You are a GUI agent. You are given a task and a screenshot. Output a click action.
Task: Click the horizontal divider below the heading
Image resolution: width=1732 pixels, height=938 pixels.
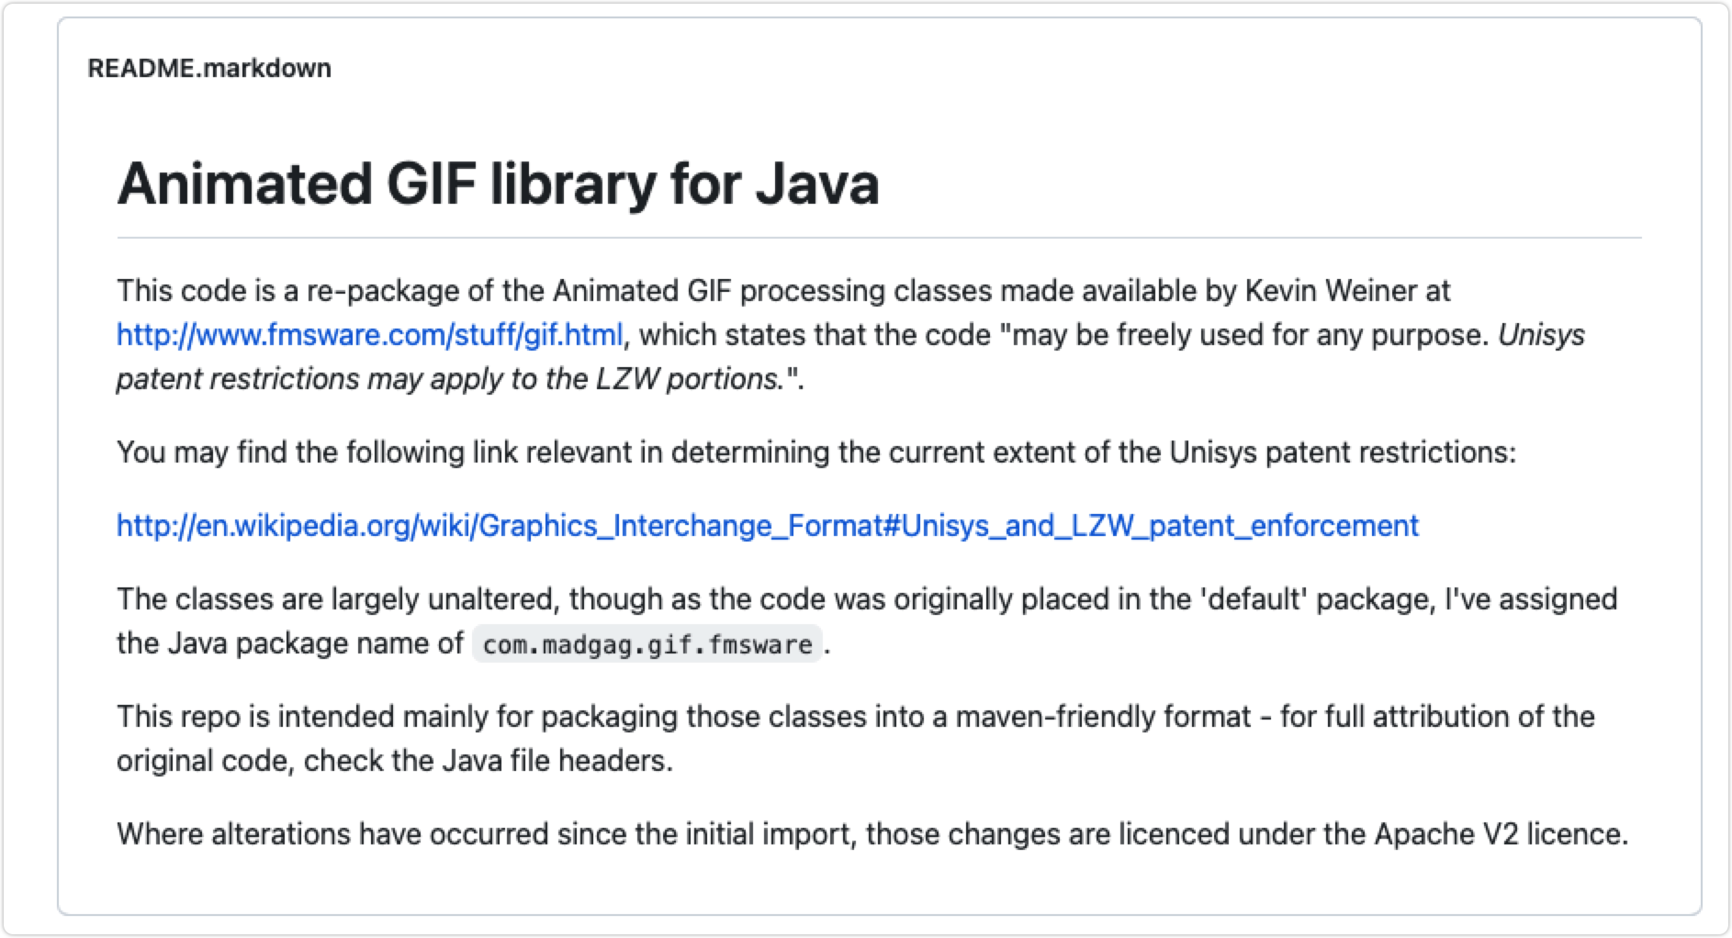879,238
